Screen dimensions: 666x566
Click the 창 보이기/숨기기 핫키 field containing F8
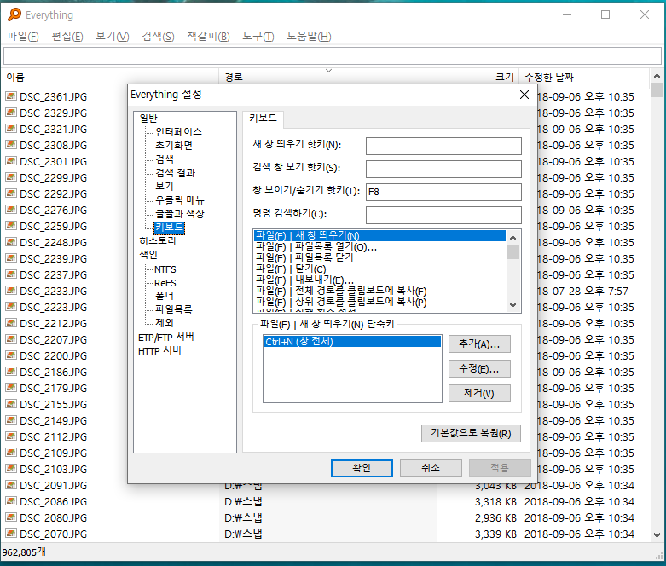click(443, 192)
